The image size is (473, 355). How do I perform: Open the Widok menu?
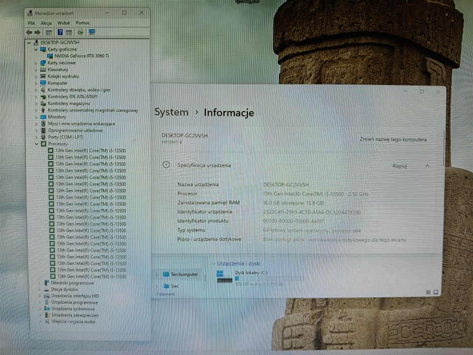pos(64,23)
